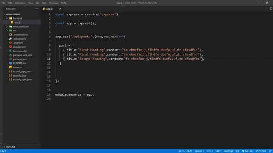
Task: Click line number 6 in gutter
Action: pos(49,37)
